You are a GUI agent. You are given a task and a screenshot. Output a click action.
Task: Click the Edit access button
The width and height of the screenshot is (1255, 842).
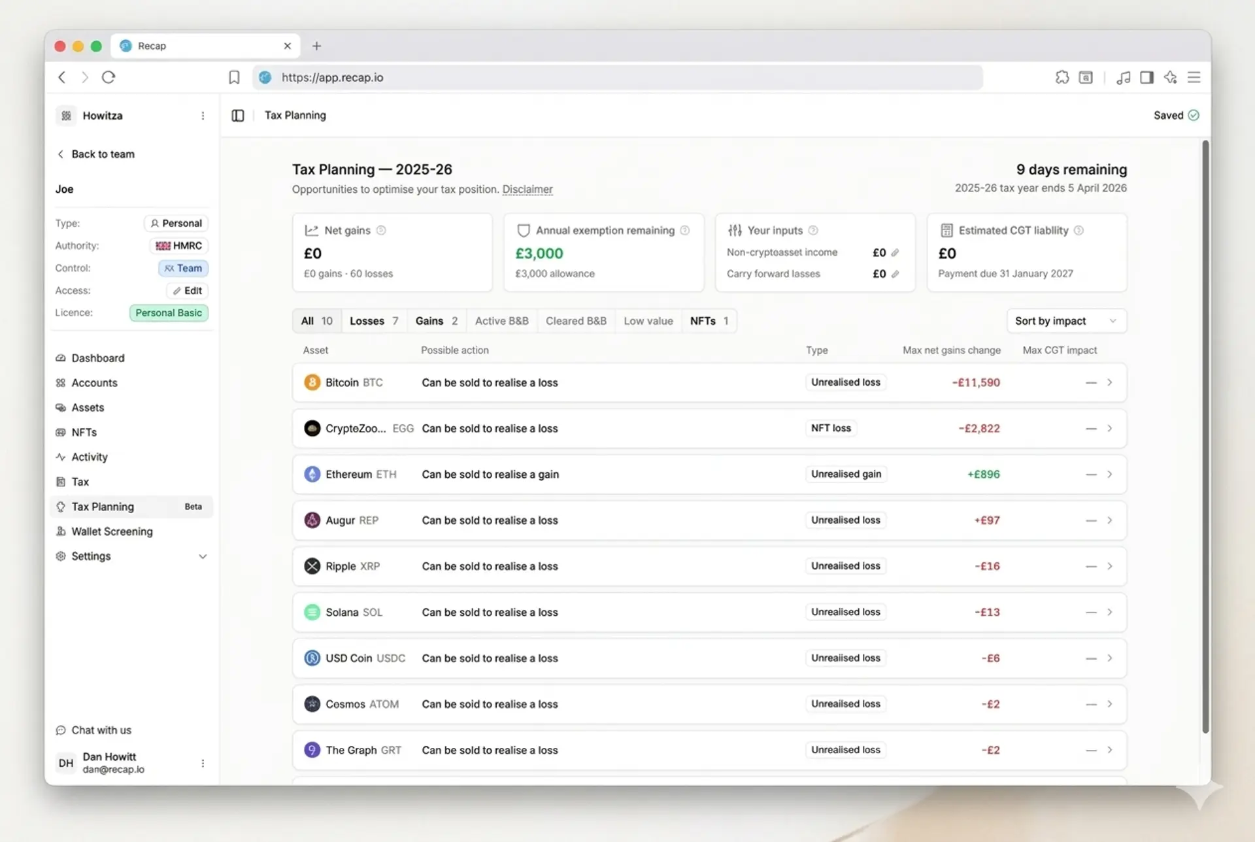point(187,290)
